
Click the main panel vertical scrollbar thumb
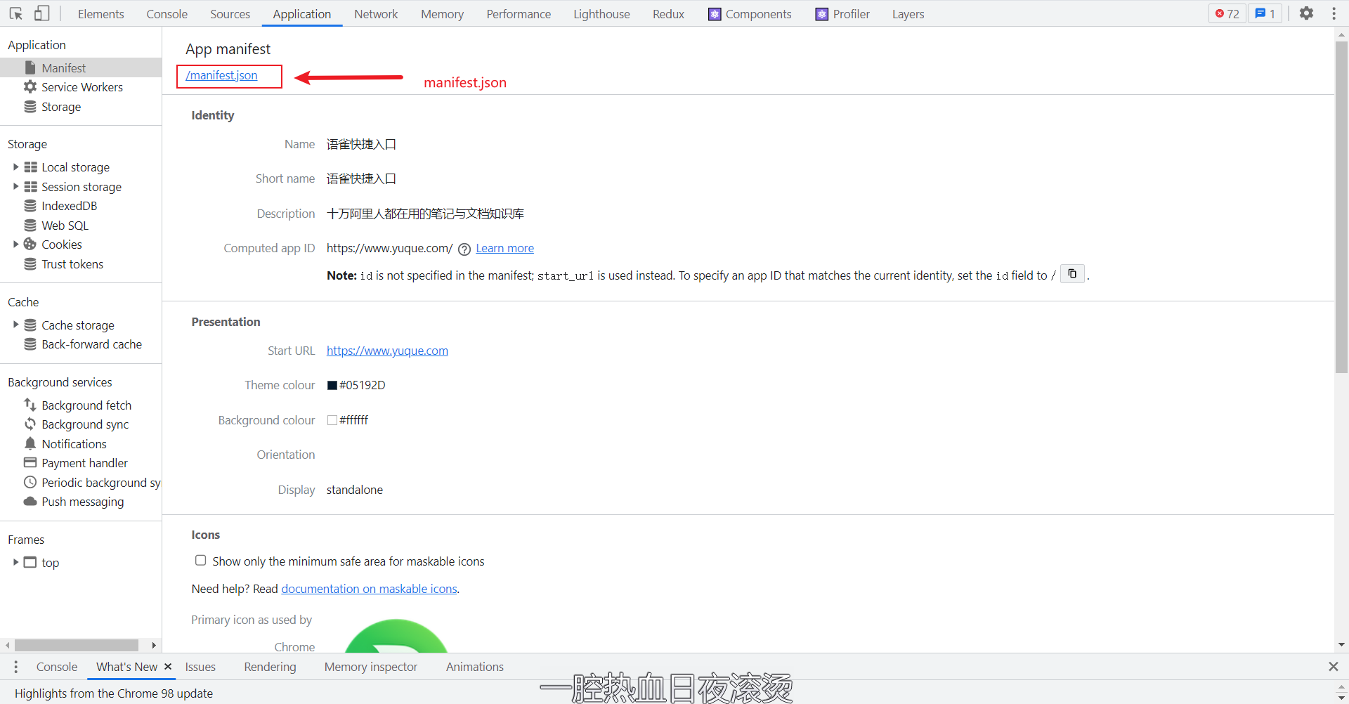(x=1341, y=207)
